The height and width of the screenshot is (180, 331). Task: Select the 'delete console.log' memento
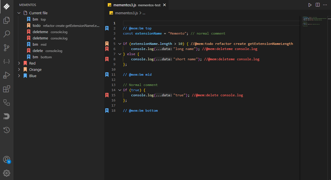coord(59,51)
